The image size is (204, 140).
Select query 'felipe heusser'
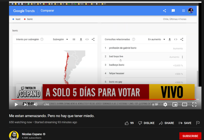point(117,73)
